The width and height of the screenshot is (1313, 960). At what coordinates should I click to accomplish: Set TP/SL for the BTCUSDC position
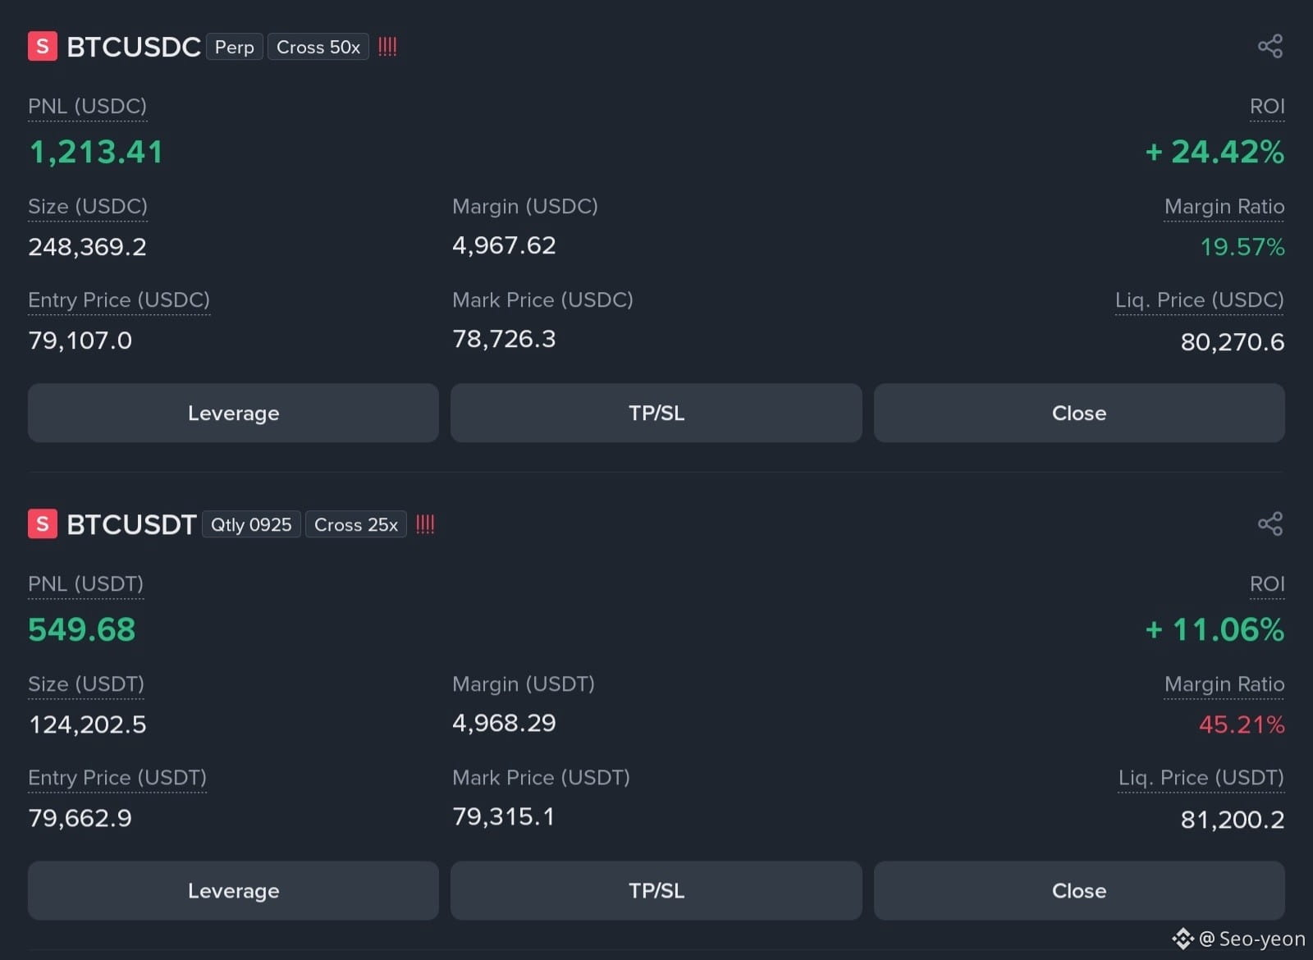(656, 413)
